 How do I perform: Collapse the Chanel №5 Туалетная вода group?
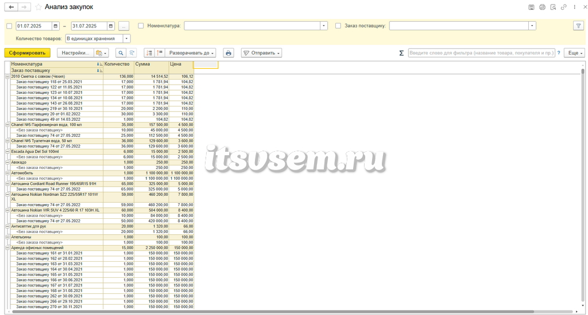(7, 141)
